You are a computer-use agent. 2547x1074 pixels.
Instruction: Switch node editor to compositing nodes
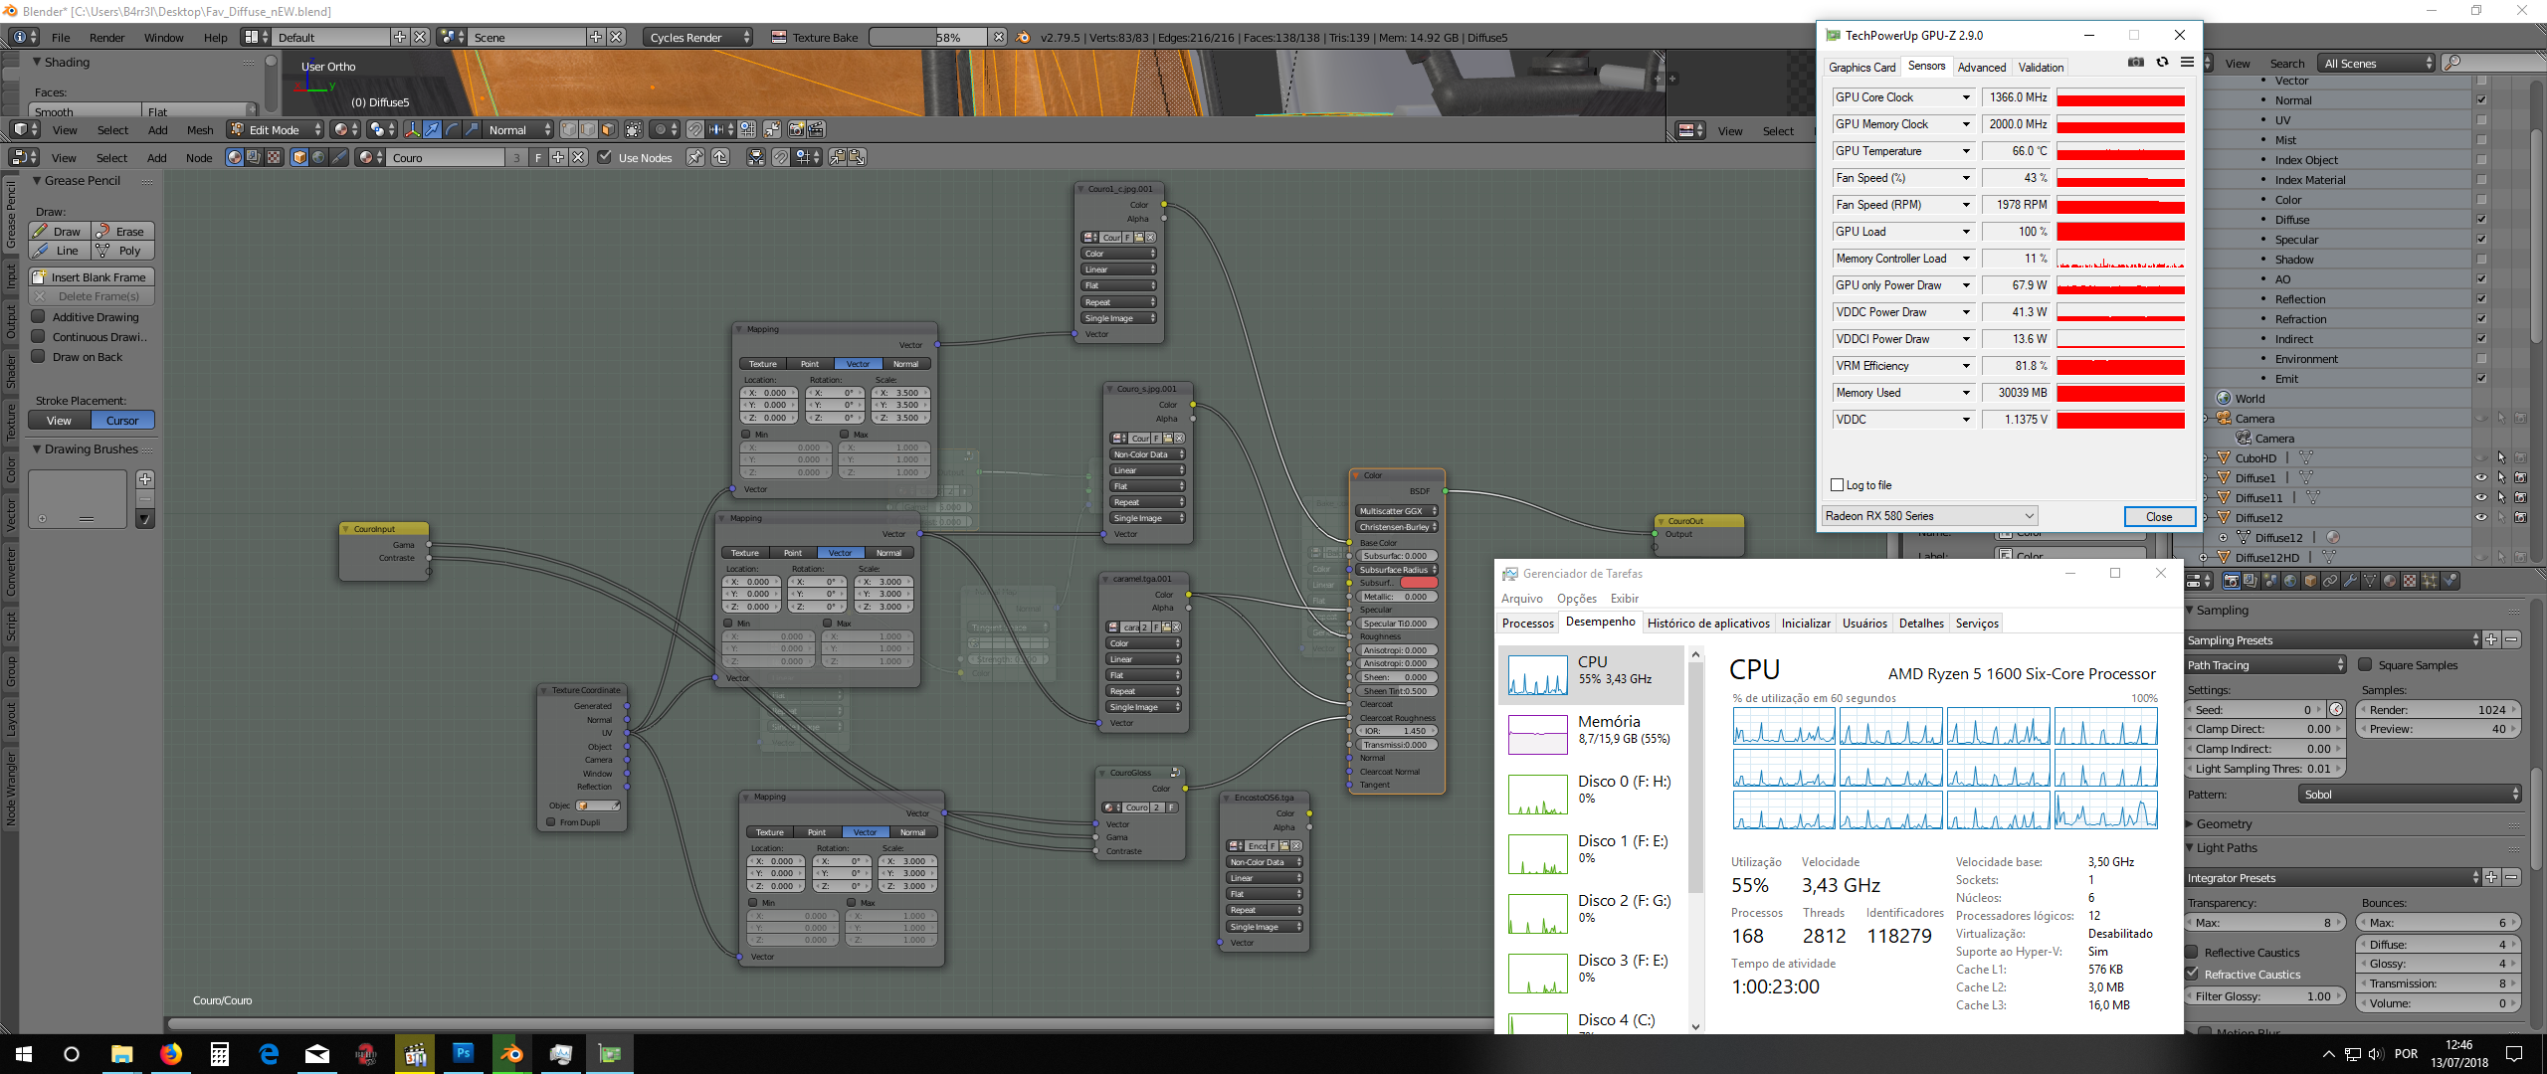pos(254,157)
